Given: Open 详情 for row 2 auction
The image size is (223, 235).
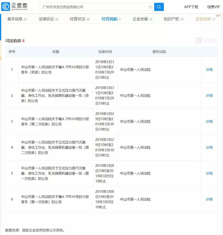Looking at the screenshot, I should 209,96.
